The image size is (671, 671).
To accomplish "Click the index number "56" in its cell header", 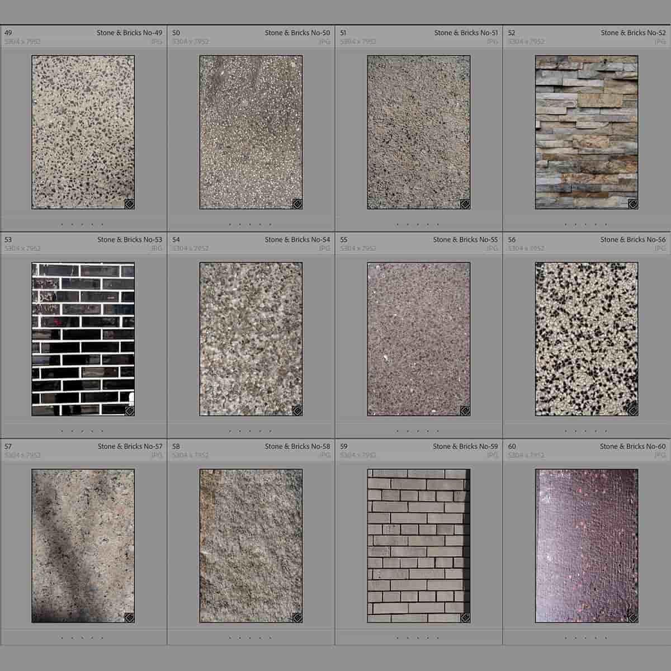I will (x=512, y=239).
